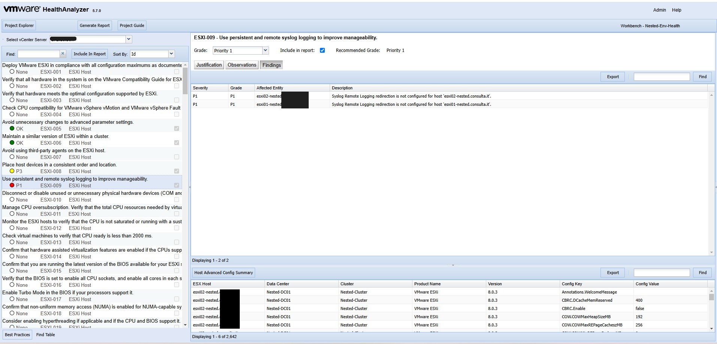Click the findings table scroll-down arrow
This screenshot has height=344, width=717.
711,252
